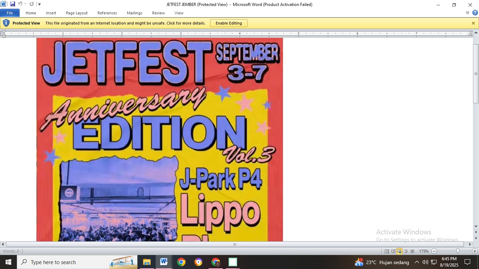
Task: Open File Explorer from the taskbar
Action: pyautogui.click(x=147, y=262)
